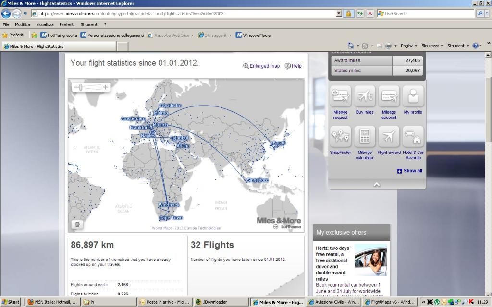Screen dimensions: 492x307
Task: Click the Print icon in command bar
Action: click(388, 46)
